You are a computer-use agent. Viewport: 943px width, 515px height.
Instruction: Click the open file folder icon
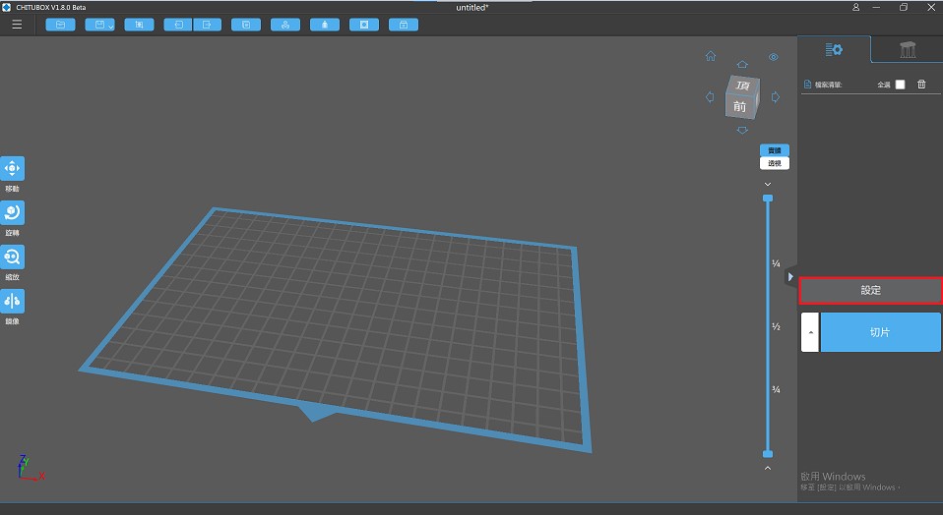(x=60, y=25)
